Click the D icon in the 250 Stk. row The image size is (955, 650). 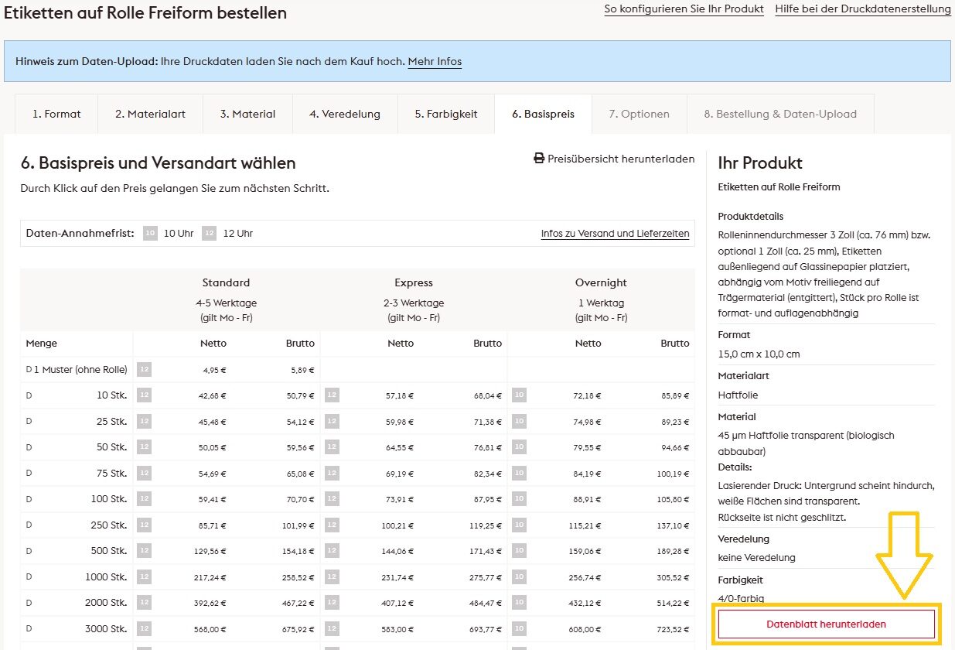(29, 525)
